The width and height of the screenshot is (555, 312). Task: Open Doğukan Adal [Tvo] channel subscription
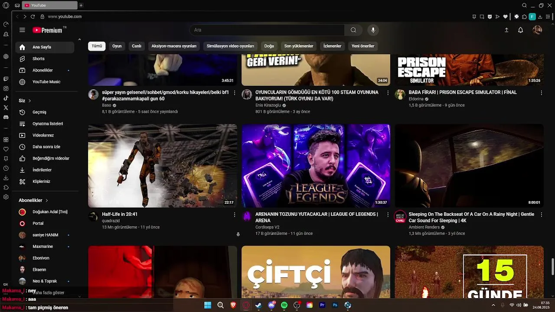(x=45, y=212)
